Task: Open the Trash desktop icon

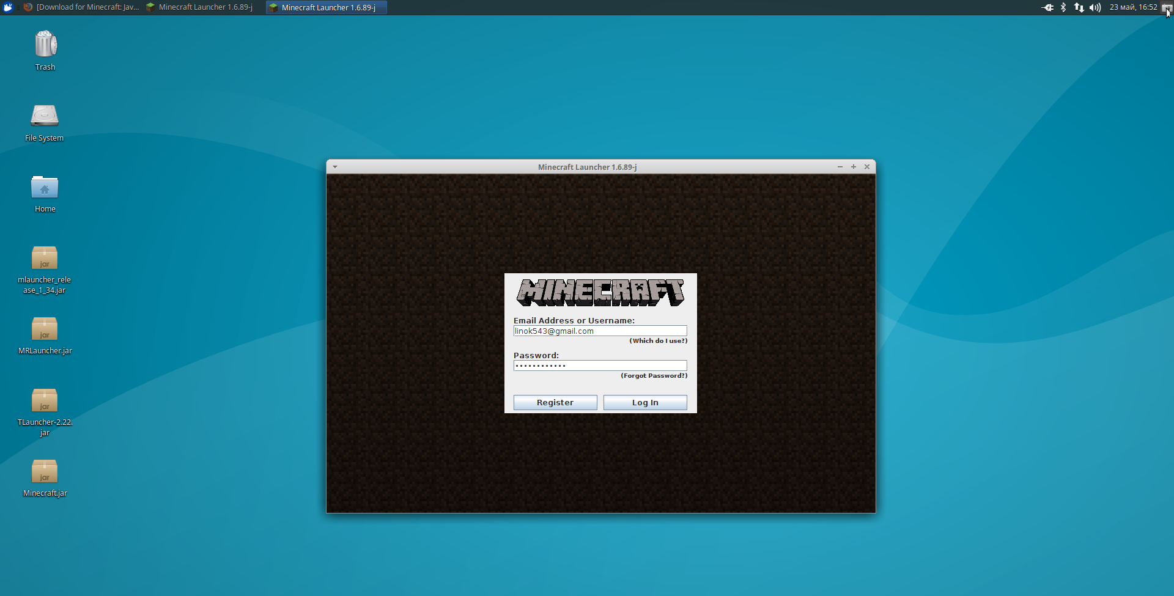Action: tap(45, 45)
